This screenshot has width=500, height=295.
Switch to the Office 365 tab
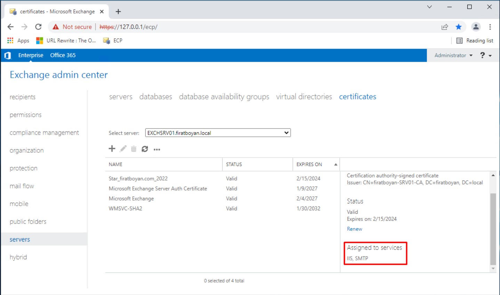[x=63, y=55]
